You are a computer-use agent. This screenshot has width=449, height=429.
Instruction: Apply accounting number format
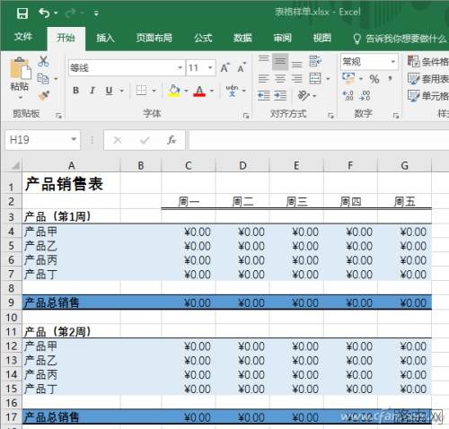click(349, 78)
